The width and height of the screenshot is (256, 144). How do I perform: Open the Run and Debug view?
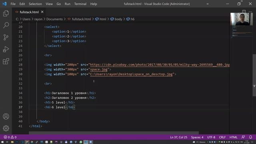(6, 49)
